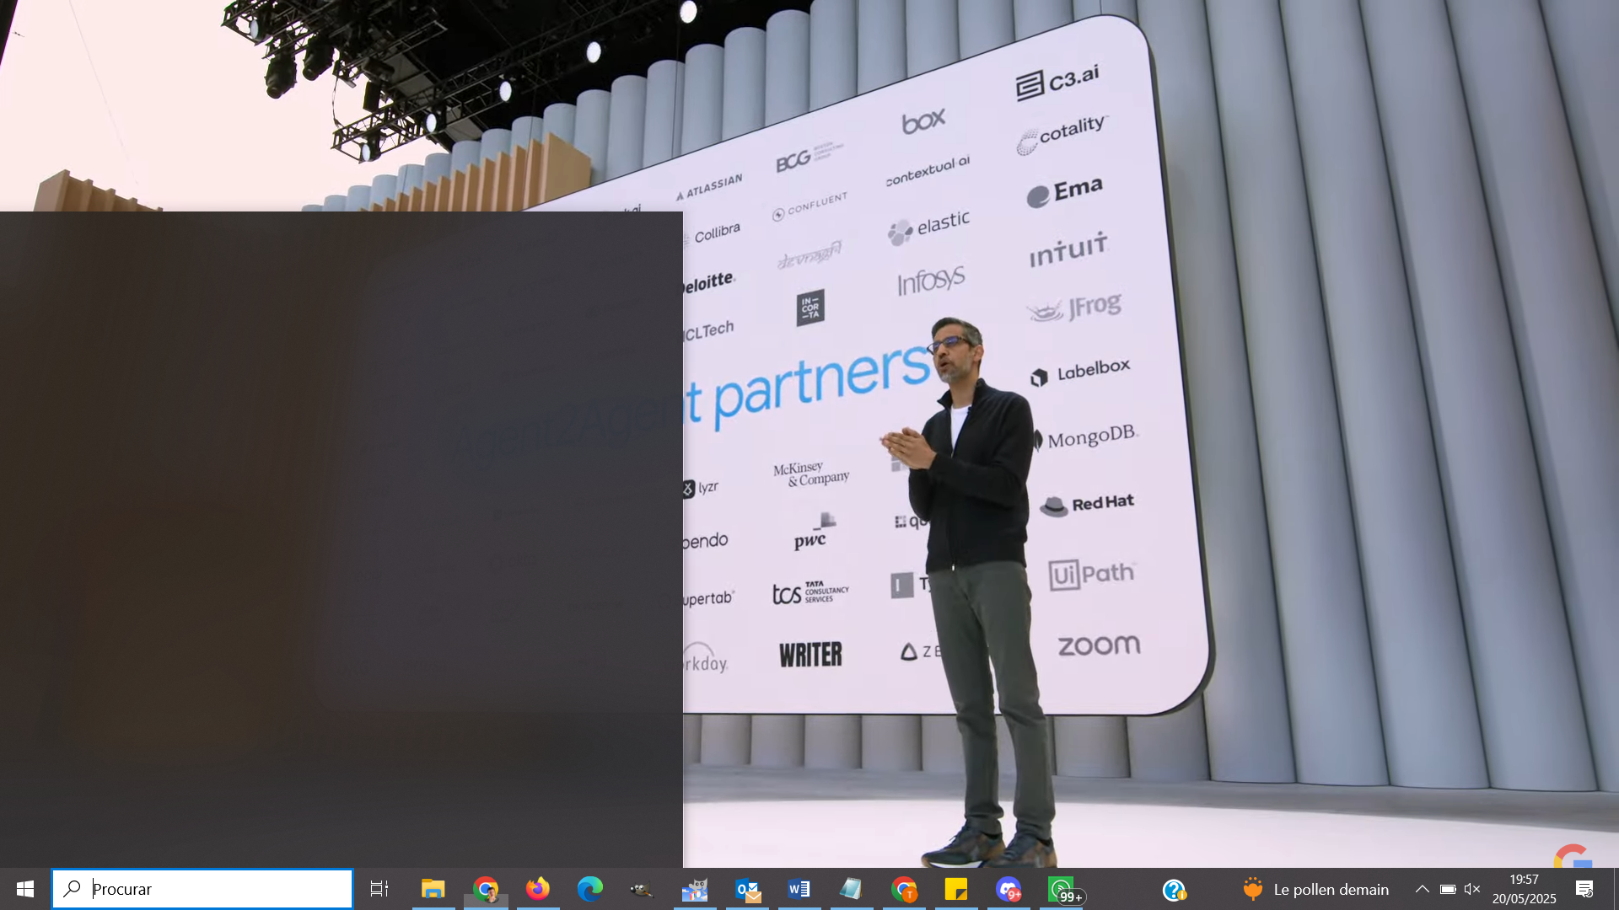Image resolution: width=1619 pixels, height=910 pixels.
Task: Expand the hidden system tray icons
Action: coord(1422,889)
